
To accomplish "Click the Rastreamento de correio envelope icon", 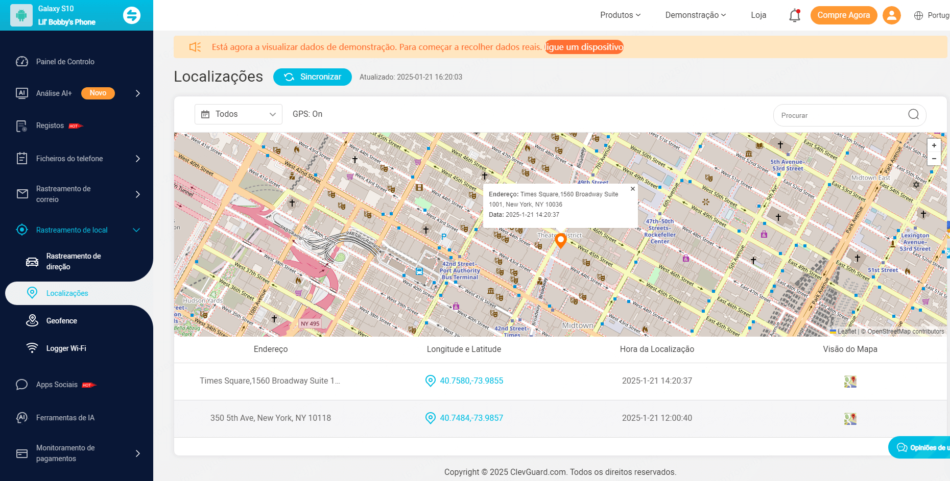I will (x=22, y=194).
